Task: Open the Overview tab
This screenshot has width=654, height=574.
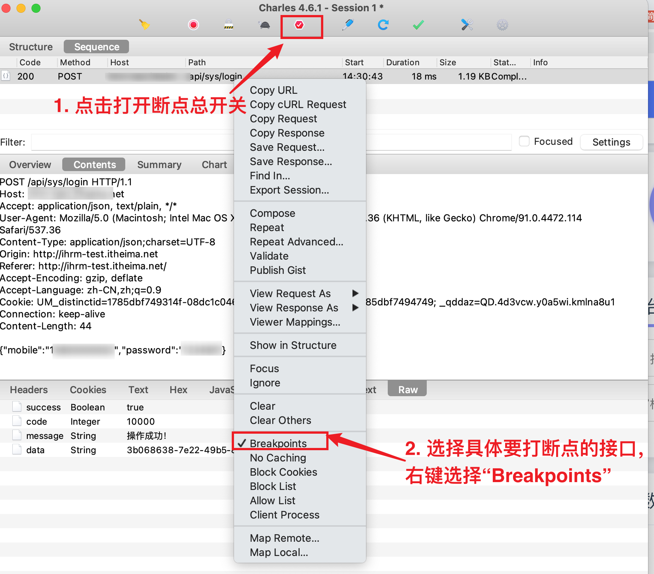Action: [x=30, y=165]
